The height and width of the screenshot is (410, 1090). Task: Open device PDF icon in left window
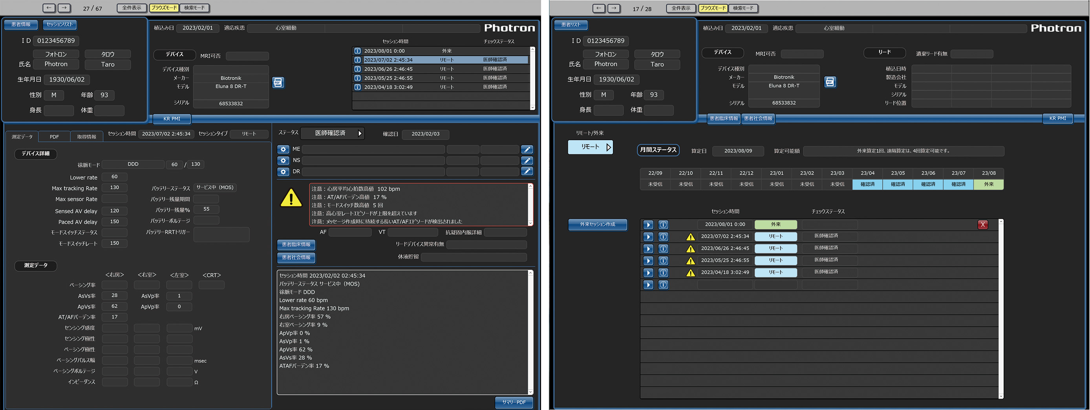coord(278,82)
